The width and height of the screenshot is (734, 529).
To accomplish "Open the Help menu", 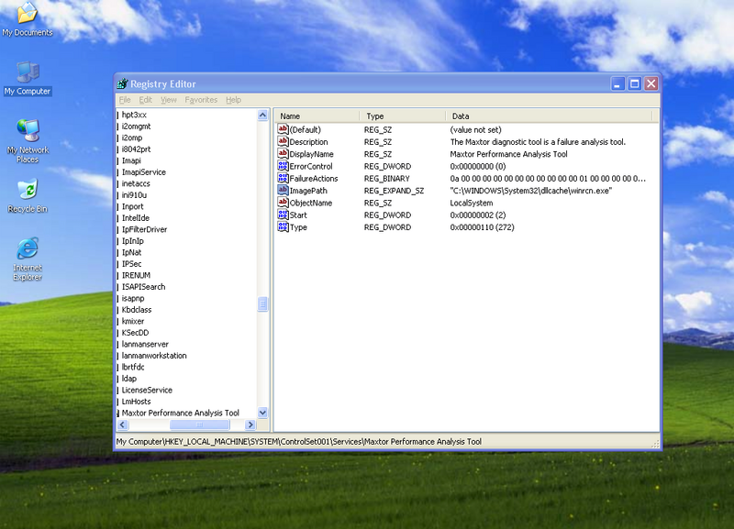I will click(233, 100).
